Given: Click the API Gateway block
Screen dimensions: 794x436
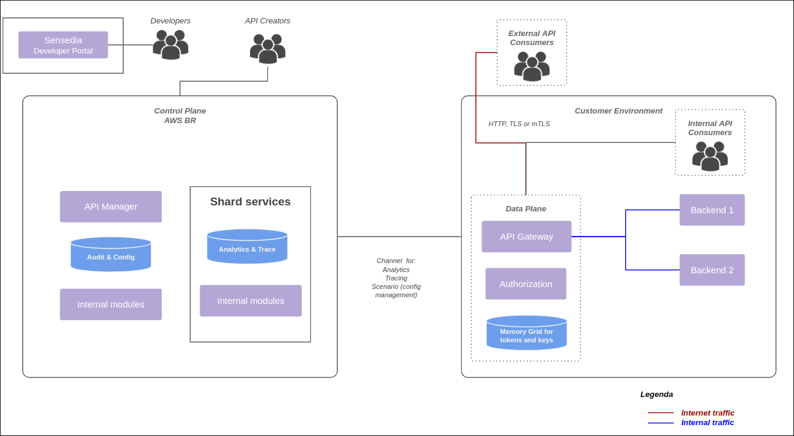Looking at the screenshot, I should click(526, 237).
